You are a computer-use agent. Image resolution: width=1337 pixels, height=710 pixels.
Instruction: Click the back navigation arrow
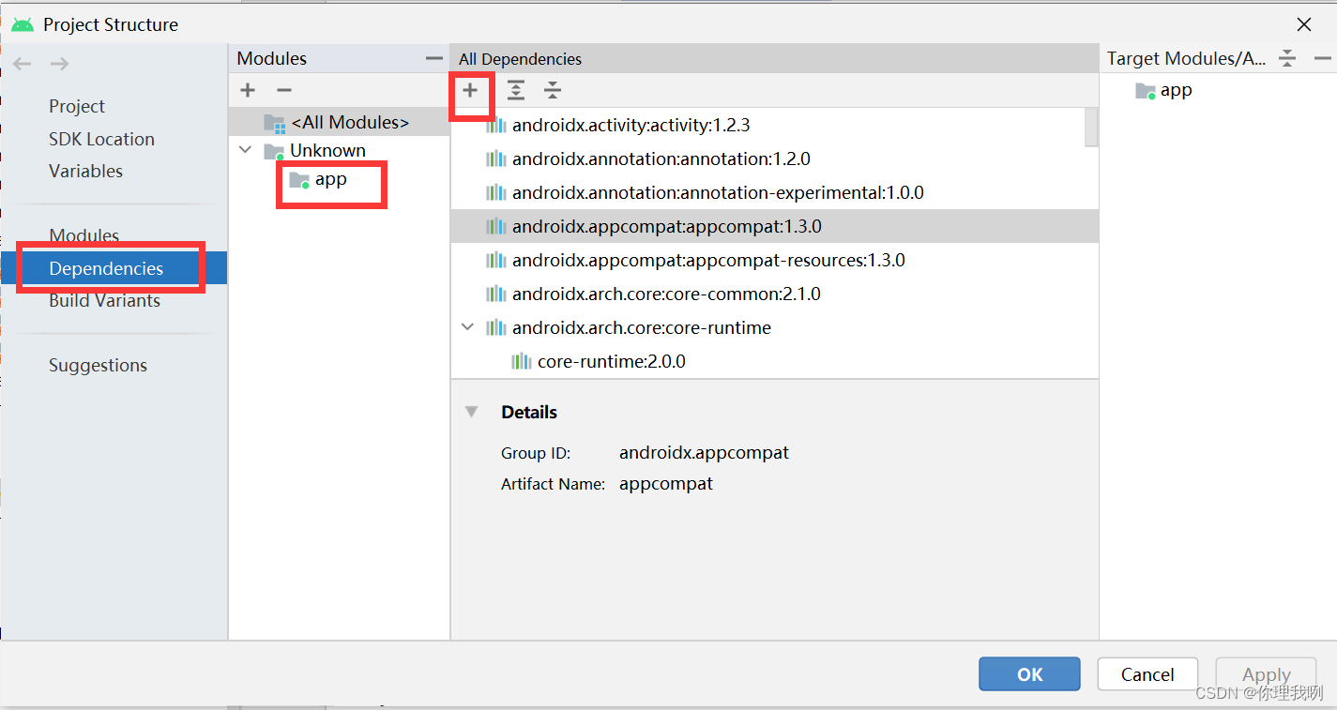click(22, 63)
